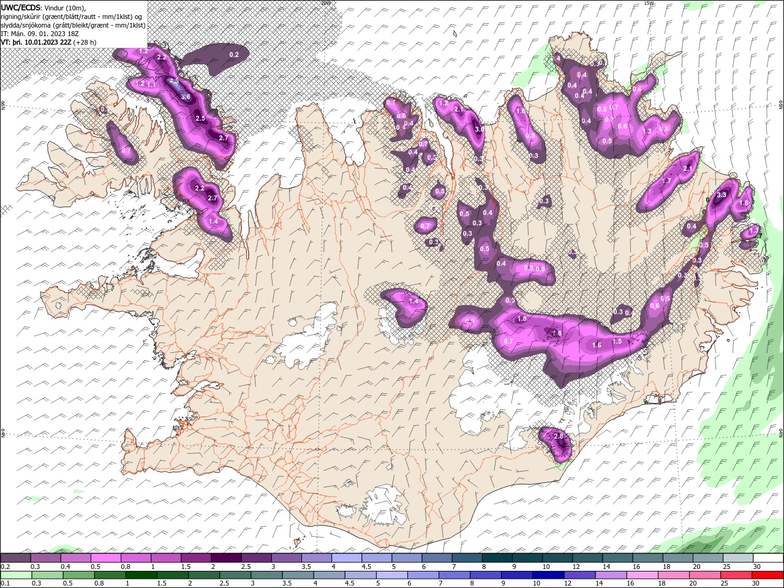Click the darkest purple snow swatch labeled 2
This screenshot has height=588, width=784.
(225, 557)
